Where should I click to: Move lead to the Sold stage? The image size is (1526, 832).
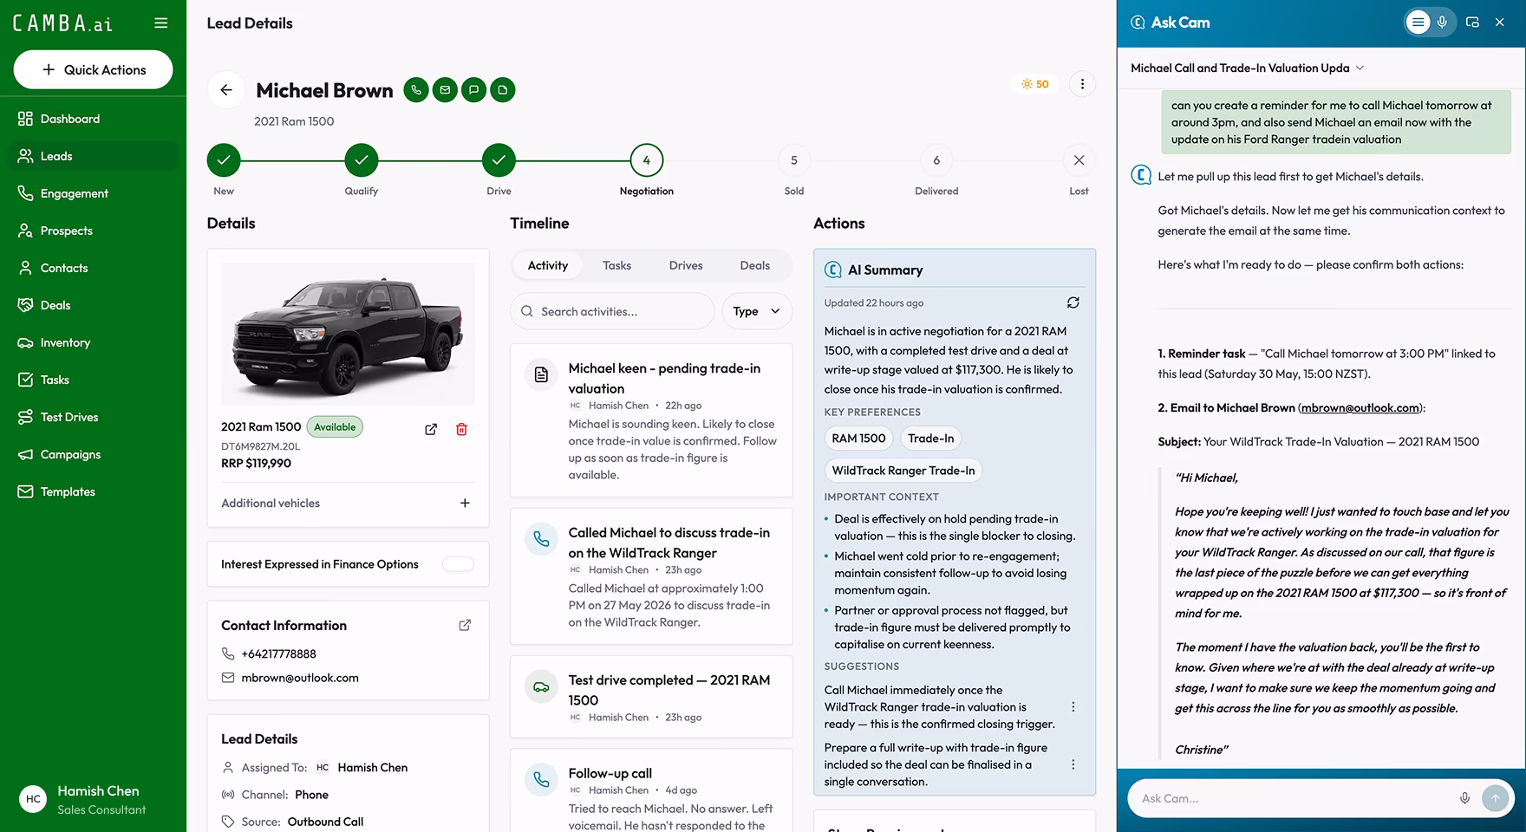coord(794,160)
